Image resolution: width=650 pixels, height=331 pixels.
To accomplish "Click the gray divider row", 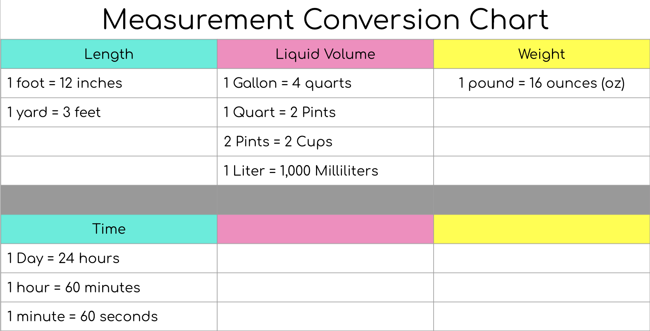I will (x=325, y=200).
